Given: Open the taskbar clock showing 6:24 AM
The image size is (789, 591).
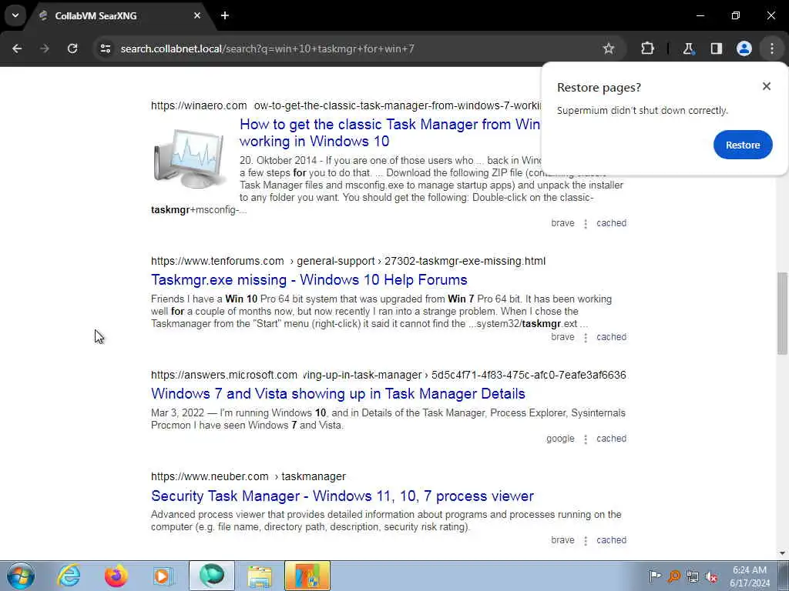Looking at the screenshot, I should point(750,576).
